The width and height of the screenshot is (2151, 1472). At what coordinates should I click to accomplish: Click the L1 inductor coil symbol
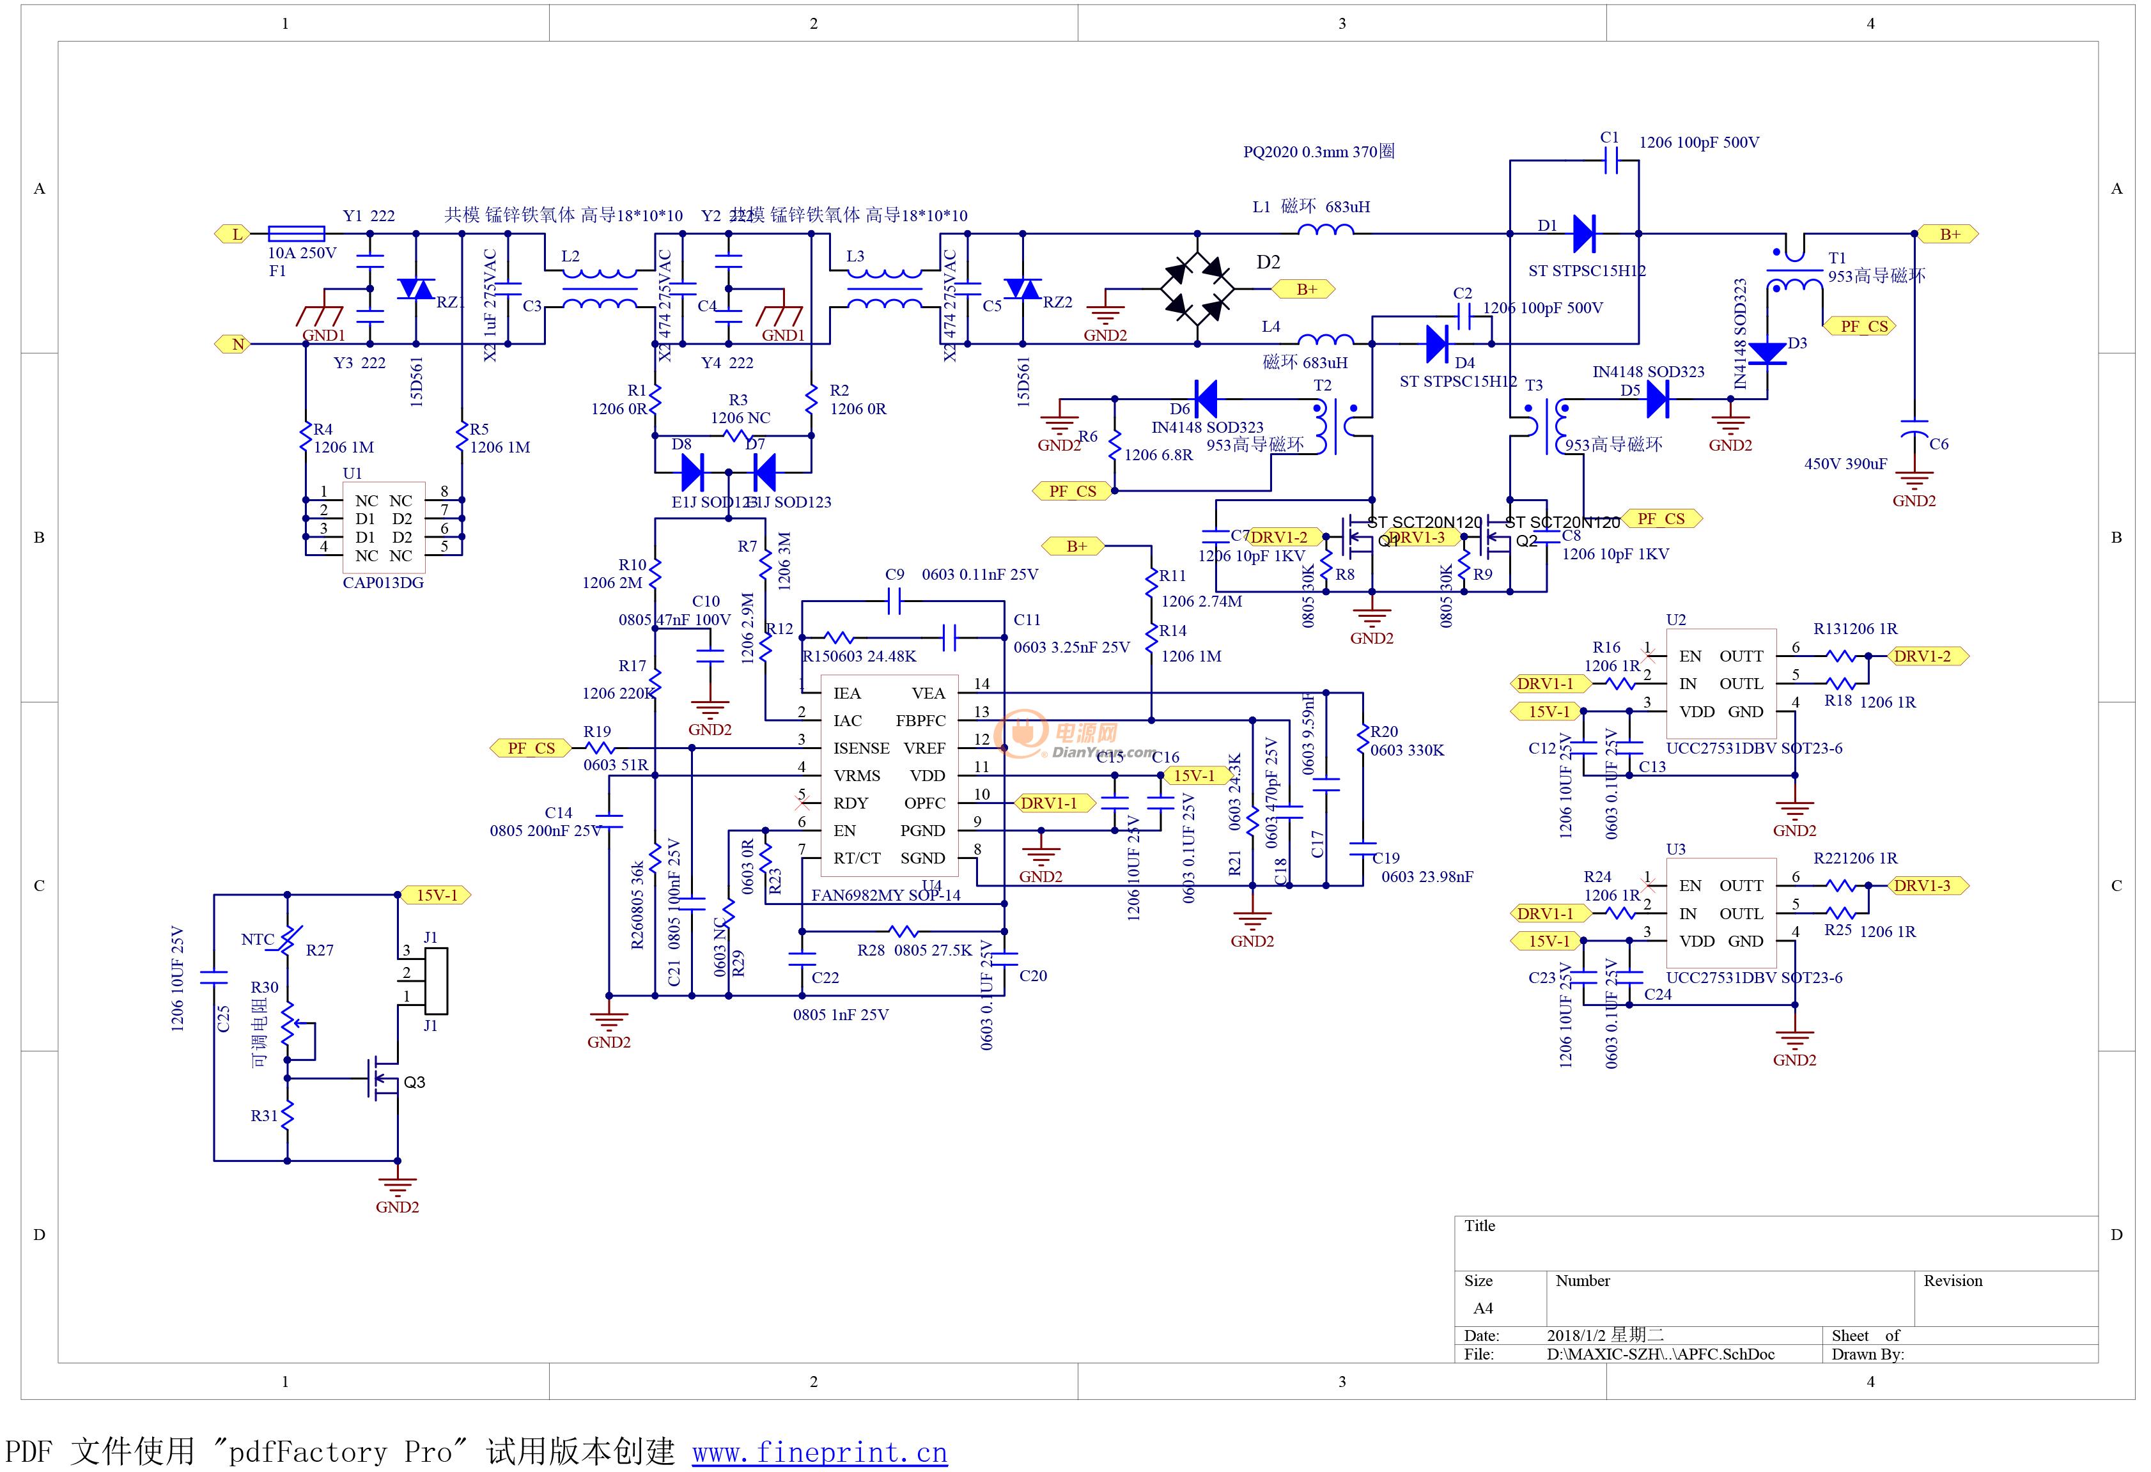(x=1326, y=229)
